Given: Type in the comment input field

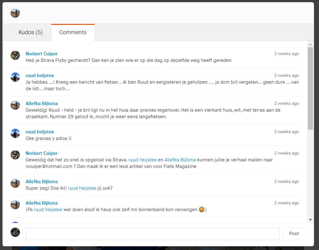Looking at the screenshot, I should 152,234.
